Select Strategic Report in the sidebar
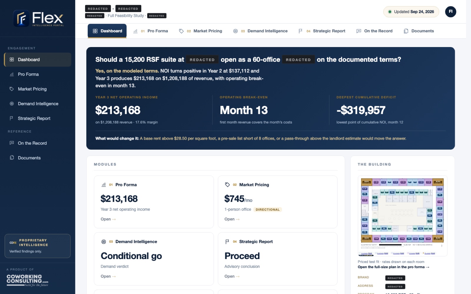Image resolution: width=471 pixels, height=294 pixels. pos(38,118)
